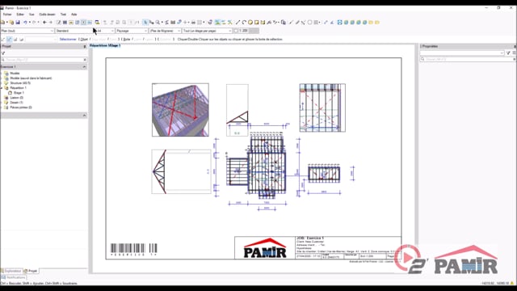Image resolution: width=517 pixels, height=291 pixels.
Task: Toggle the highlighted snap mode button
Action: 9,40
